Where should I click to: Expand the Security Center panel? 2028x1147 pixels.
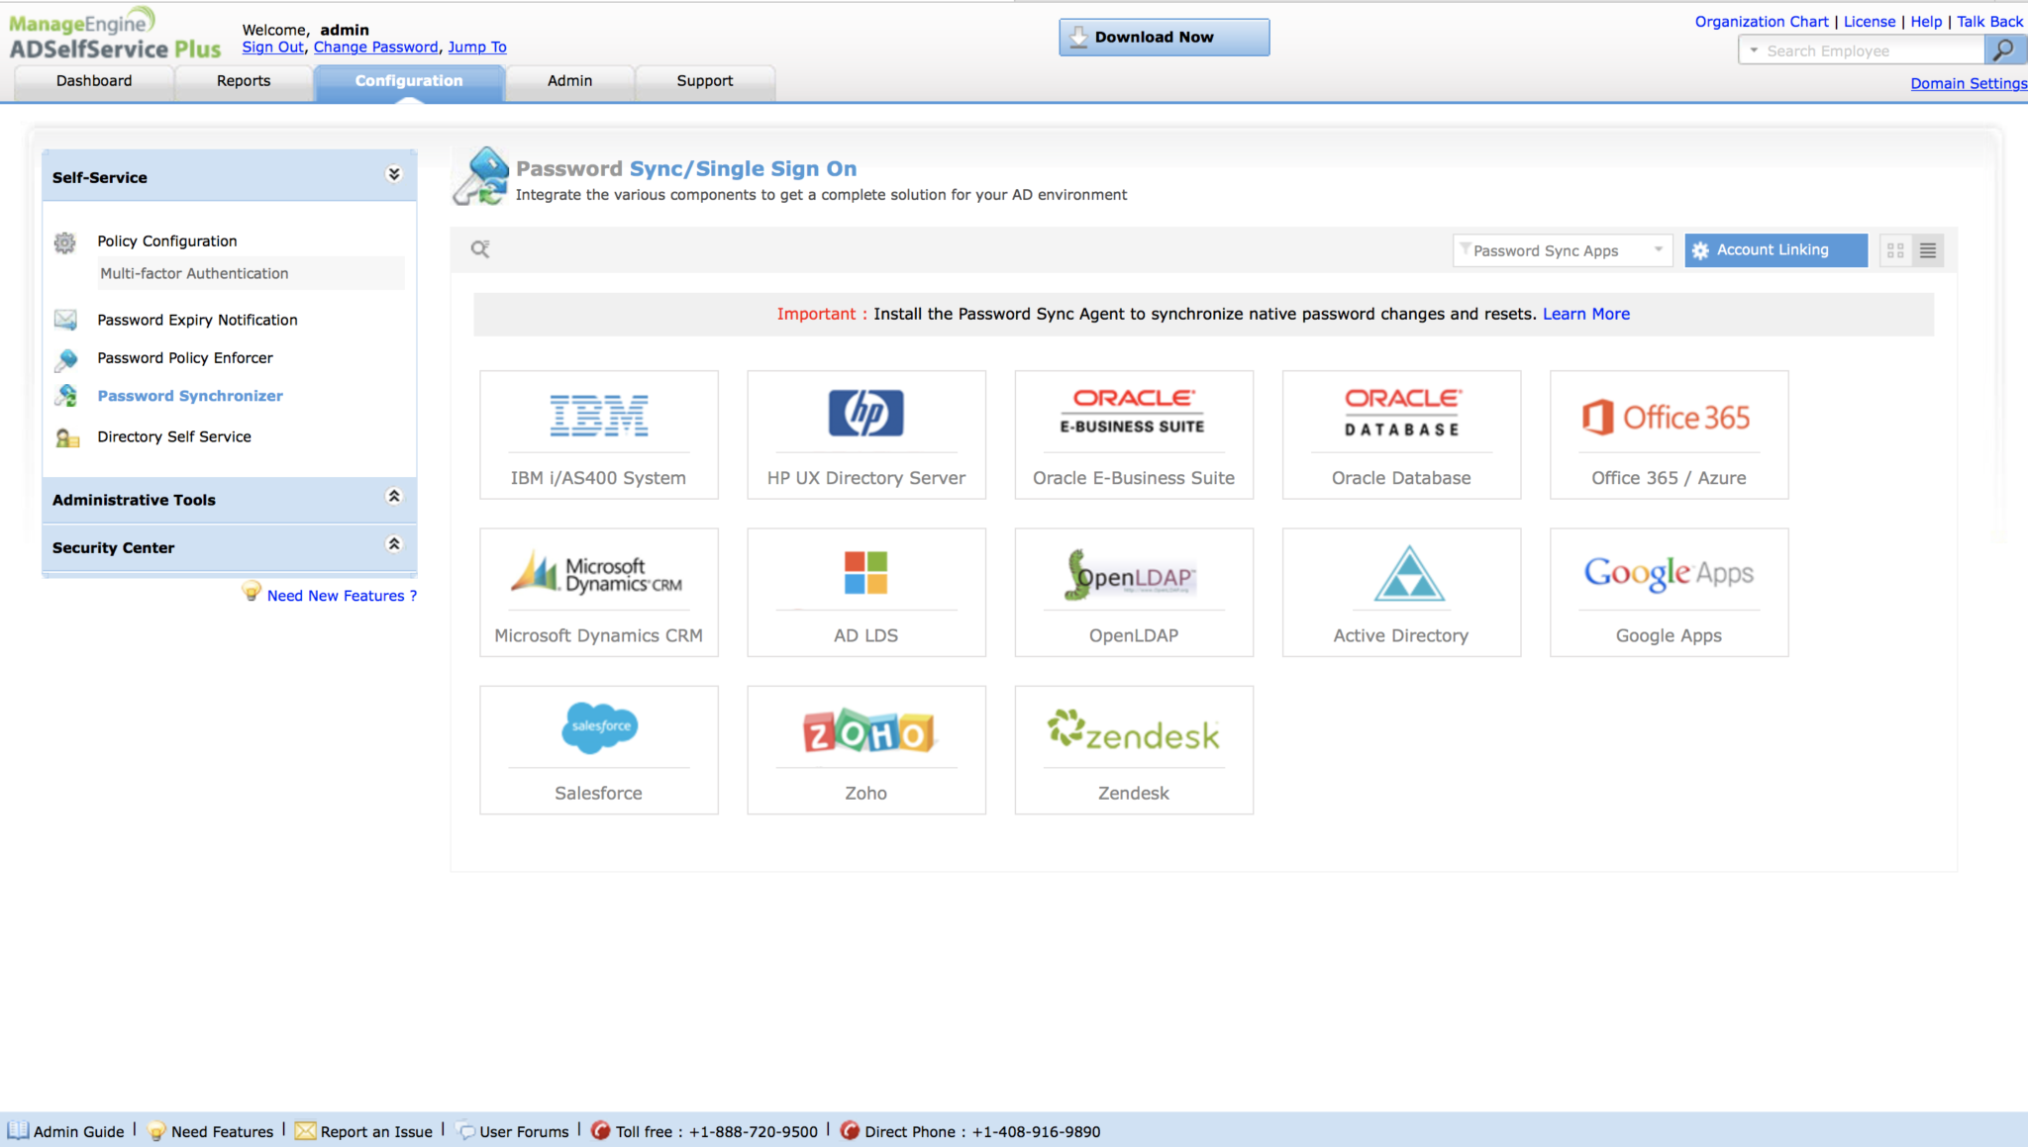coord(393,544)
